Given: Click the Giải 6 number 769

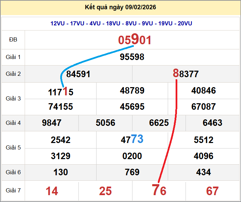Looking at the screenshot, I should click(x=132, y=172).
